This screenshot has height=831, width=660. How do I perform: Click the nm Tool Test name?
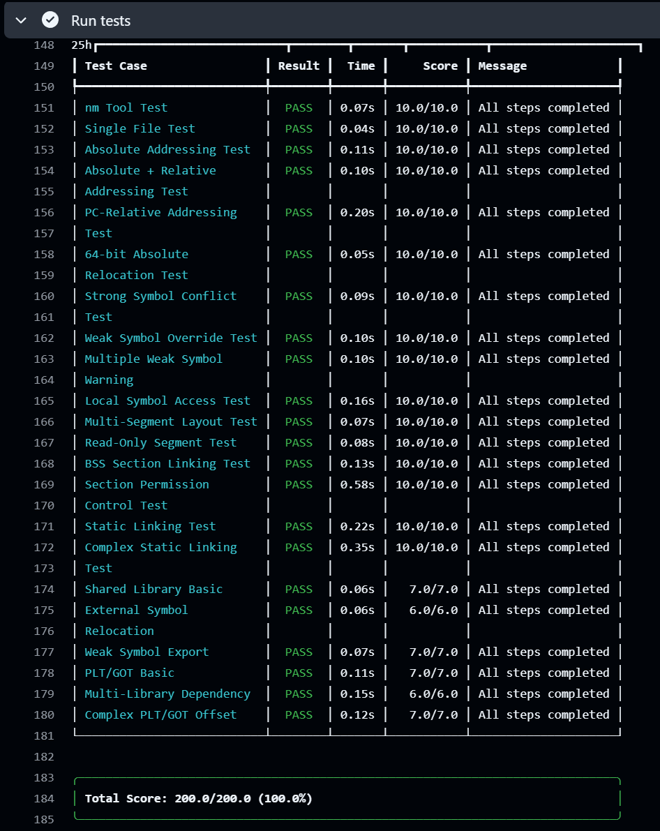(126, 107)
